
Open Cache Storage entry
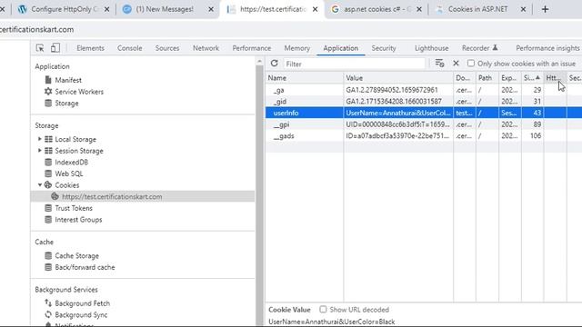[76, 256]
